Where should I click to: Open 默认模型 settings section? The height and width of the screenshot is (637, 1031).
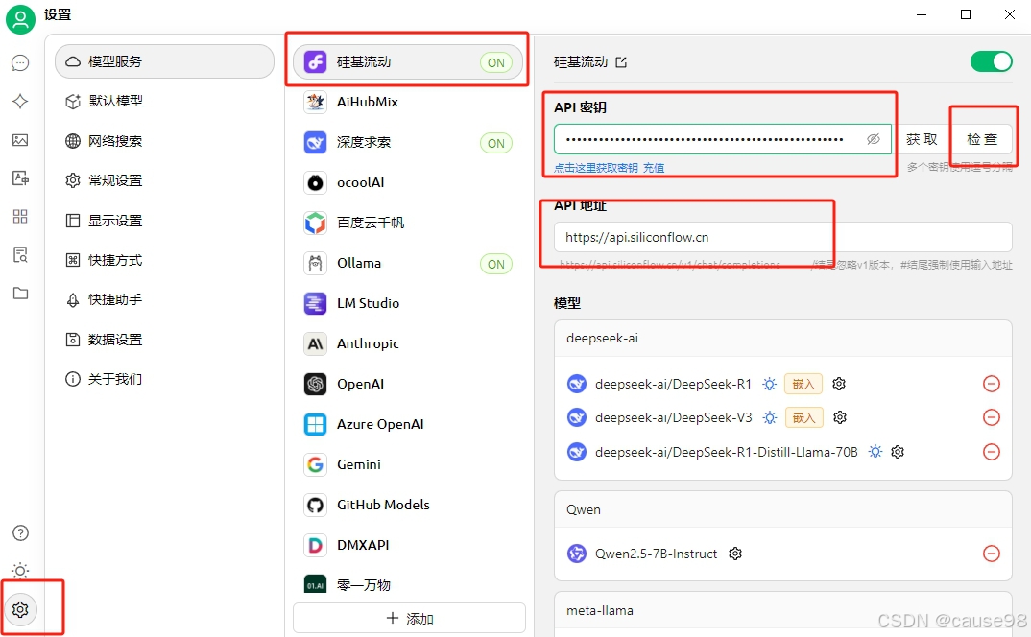[164, 101]
